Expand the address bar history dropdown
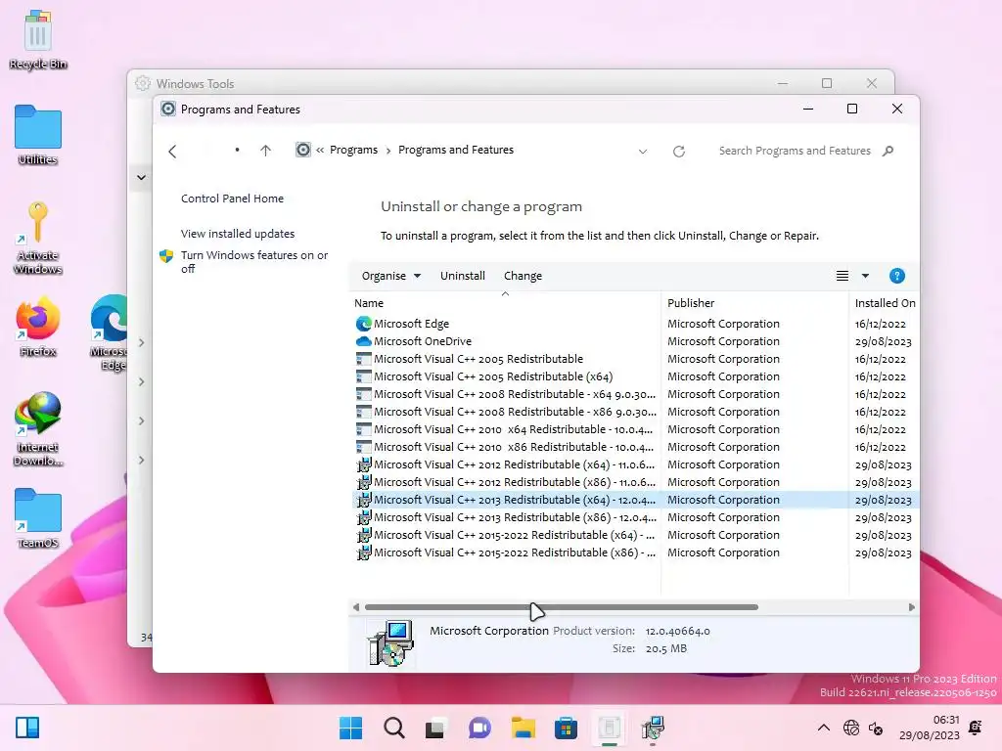1002x751 pixels. pos(643,152)
